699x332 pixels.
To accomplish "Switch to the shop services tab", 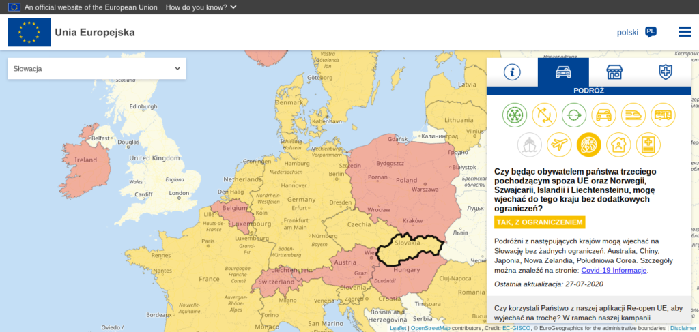I will [614, 72].
